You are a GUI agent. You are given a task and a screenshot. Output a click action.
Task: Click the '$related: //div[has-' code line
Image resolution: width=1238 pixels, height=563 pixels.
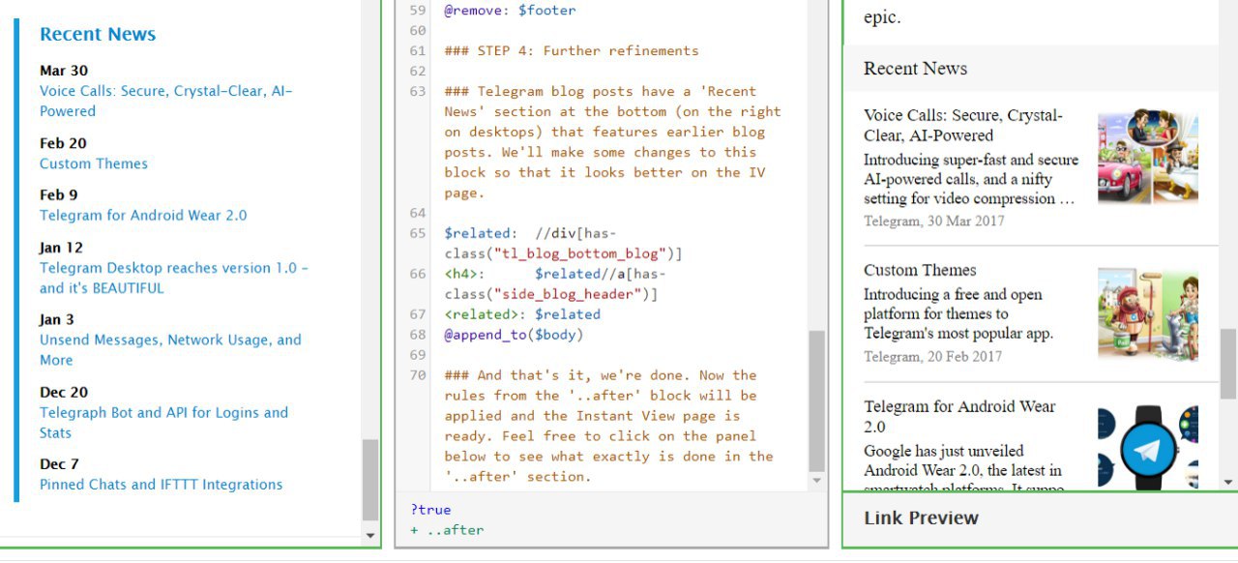(x=530, y=233)
